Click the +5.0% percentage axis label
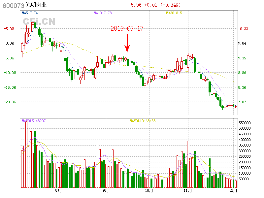This screenshot has height=198, width=264. (x=9, y=29)
